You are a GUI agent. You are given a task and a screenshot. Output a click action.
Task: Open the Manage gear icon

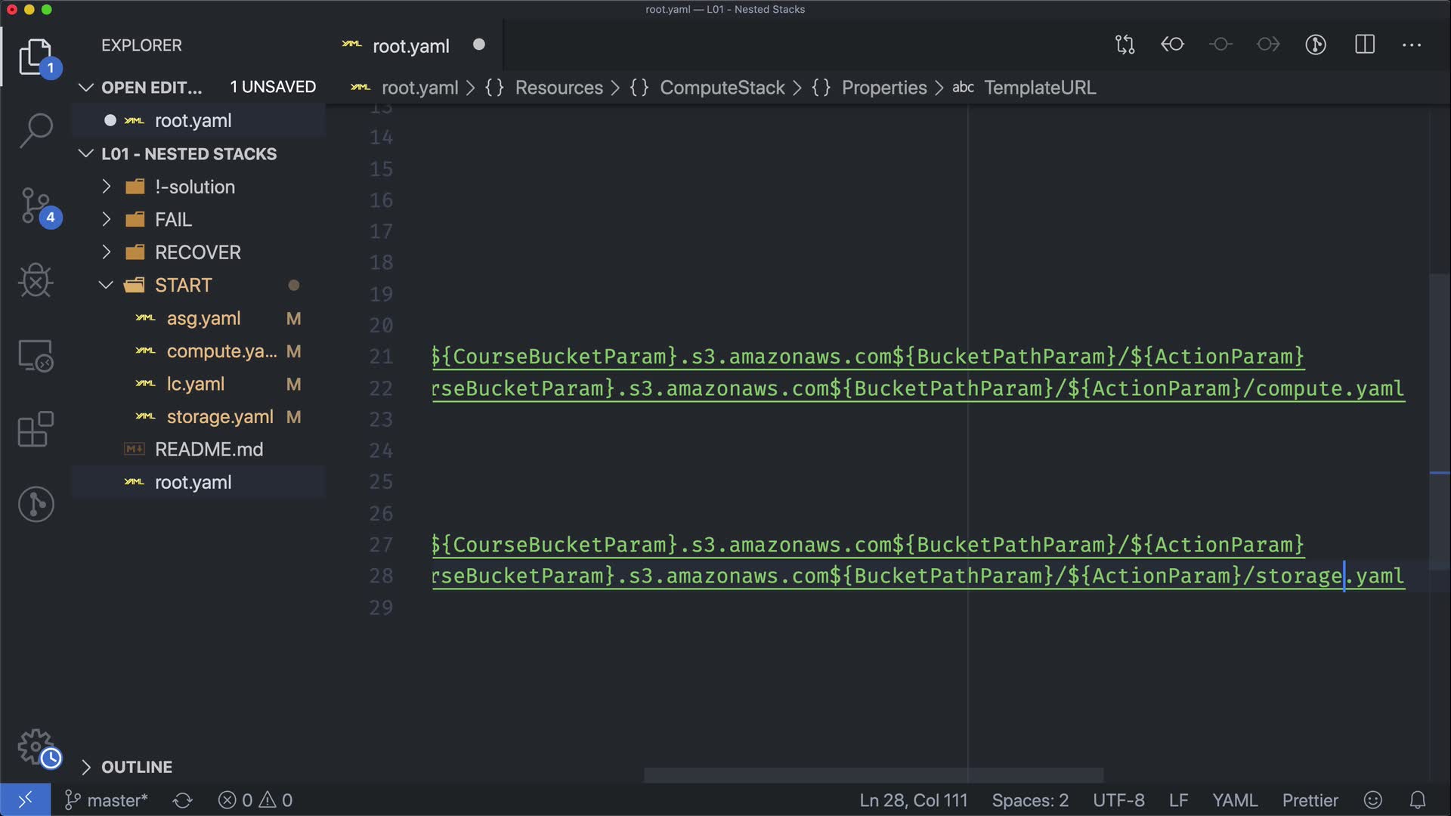(x=36, y=746)
